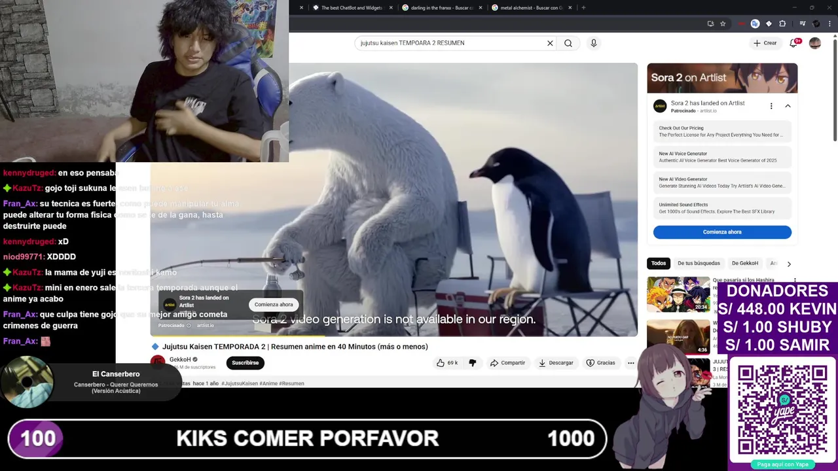
Task: Close The best ChatBot and Widgets tab
Action: click(391, 8)
